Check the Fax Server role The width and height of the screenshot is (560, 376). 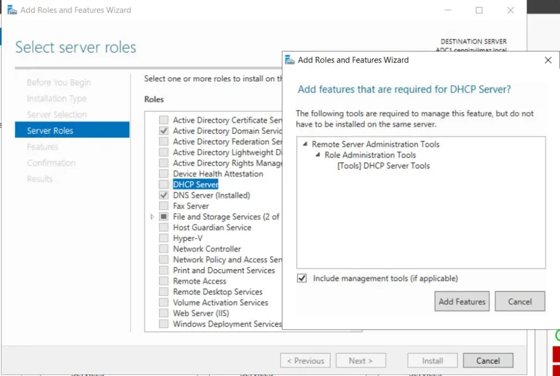click(x=164, y=206)
